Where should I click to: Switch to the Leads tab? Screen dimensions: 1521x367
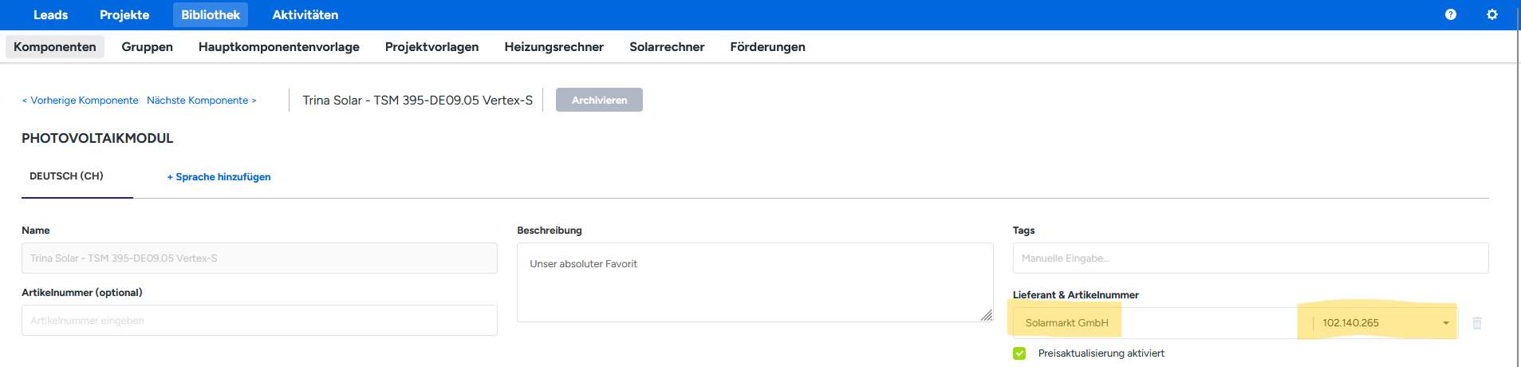50,15
